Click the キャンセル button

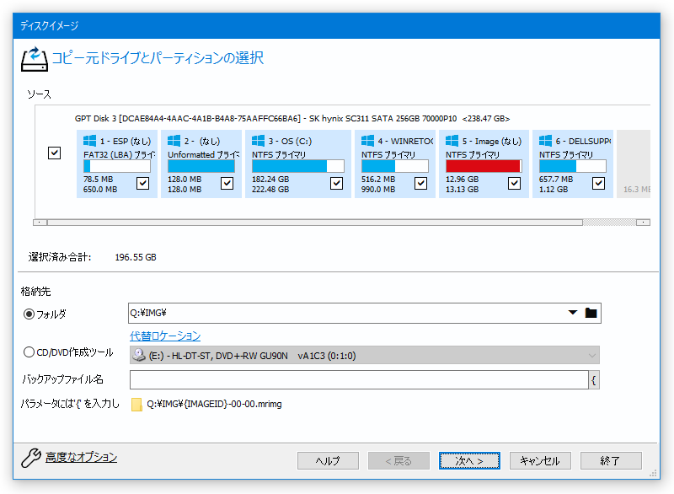click(540, 461)
